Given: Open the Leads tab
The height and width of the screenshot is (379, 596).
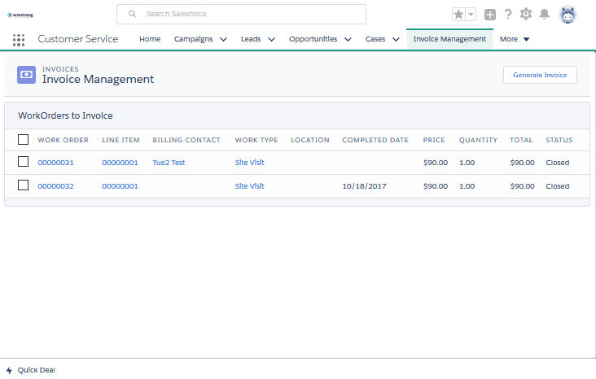Looking at the screenshot, I should click(251, 39).
